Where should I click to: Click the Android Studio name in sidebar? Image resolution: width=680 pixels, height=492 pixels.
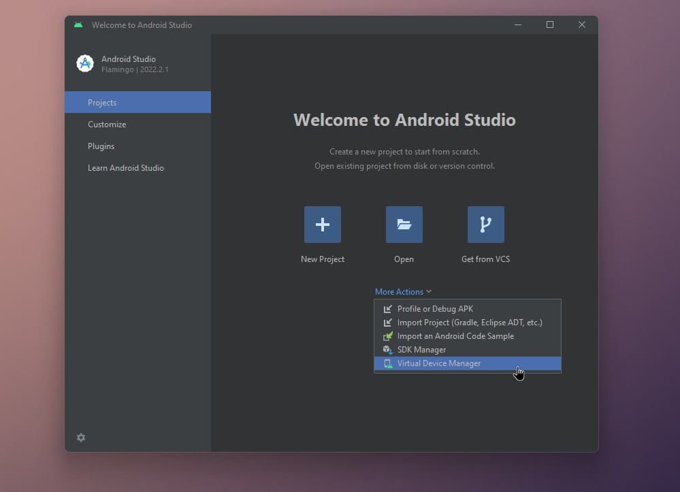pyautogui.click(x=129, y=59)
